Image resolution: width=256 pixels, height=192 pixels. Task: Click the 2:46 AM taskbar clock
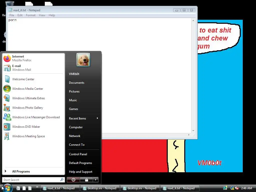tap(246, 188)
